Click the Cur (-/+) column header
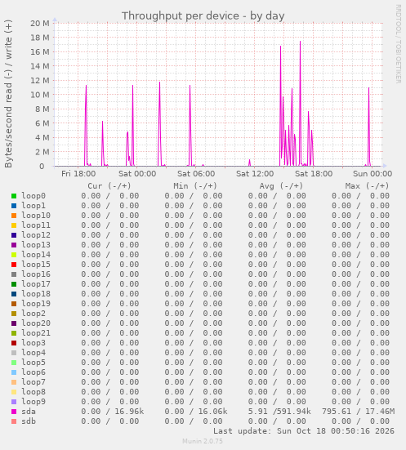This screenshot has width=406, height=450. 109,186
